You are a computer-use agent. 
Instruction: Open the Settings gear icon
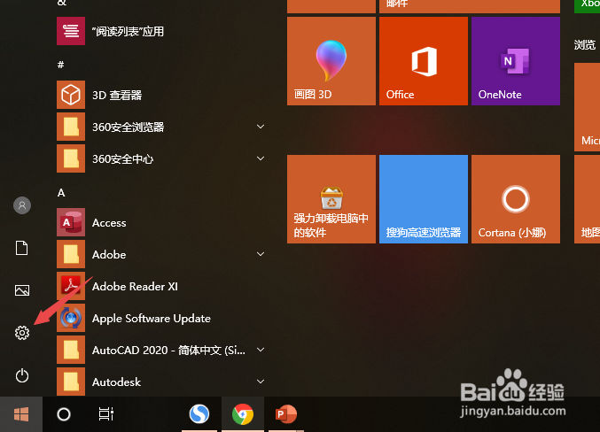point(22,333)
